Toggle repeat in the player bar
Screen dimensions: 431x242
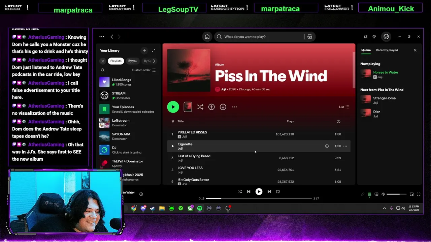tap(278, 192)
